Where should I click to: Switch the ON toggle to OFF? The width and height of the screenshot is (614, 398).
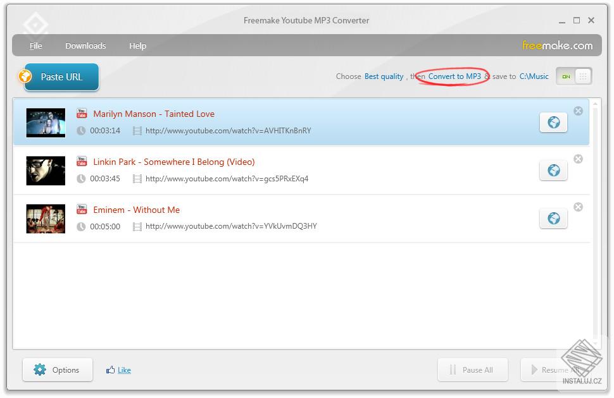(565, 76)
